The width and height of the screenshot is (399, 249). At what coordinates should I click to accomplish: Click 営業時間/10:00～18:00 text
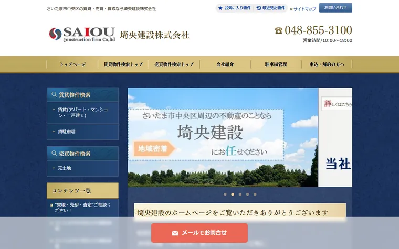coord(328,41)
